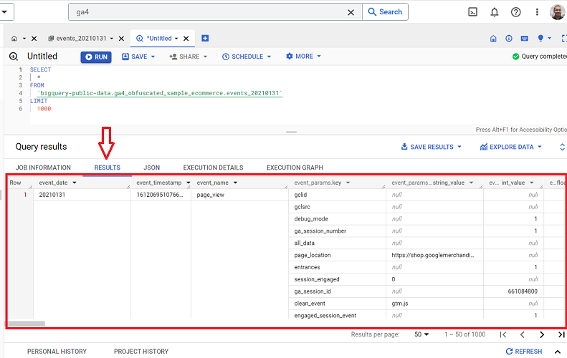Open event_date column menu arrow
This screenshot has height=358, width=567.
(x=75, y=183)
